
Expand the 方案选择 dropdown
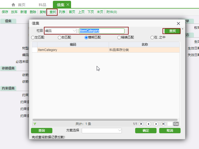click(x=120, y=131)
